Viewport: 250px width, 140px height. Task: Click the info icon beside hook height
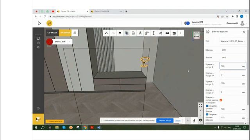point(207,106)
